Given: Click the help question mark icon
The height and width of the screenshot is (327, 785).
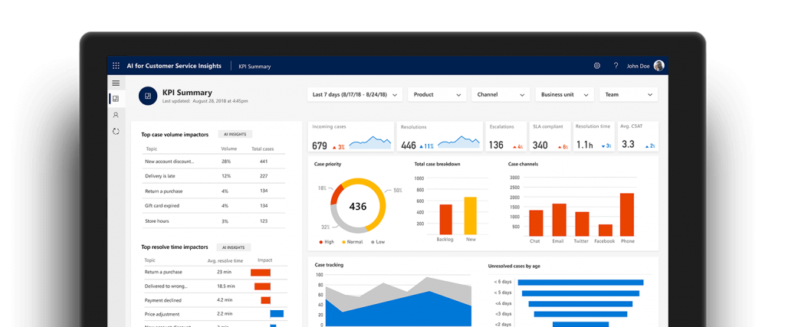Looking at the screenshot, I should point(616,66).
